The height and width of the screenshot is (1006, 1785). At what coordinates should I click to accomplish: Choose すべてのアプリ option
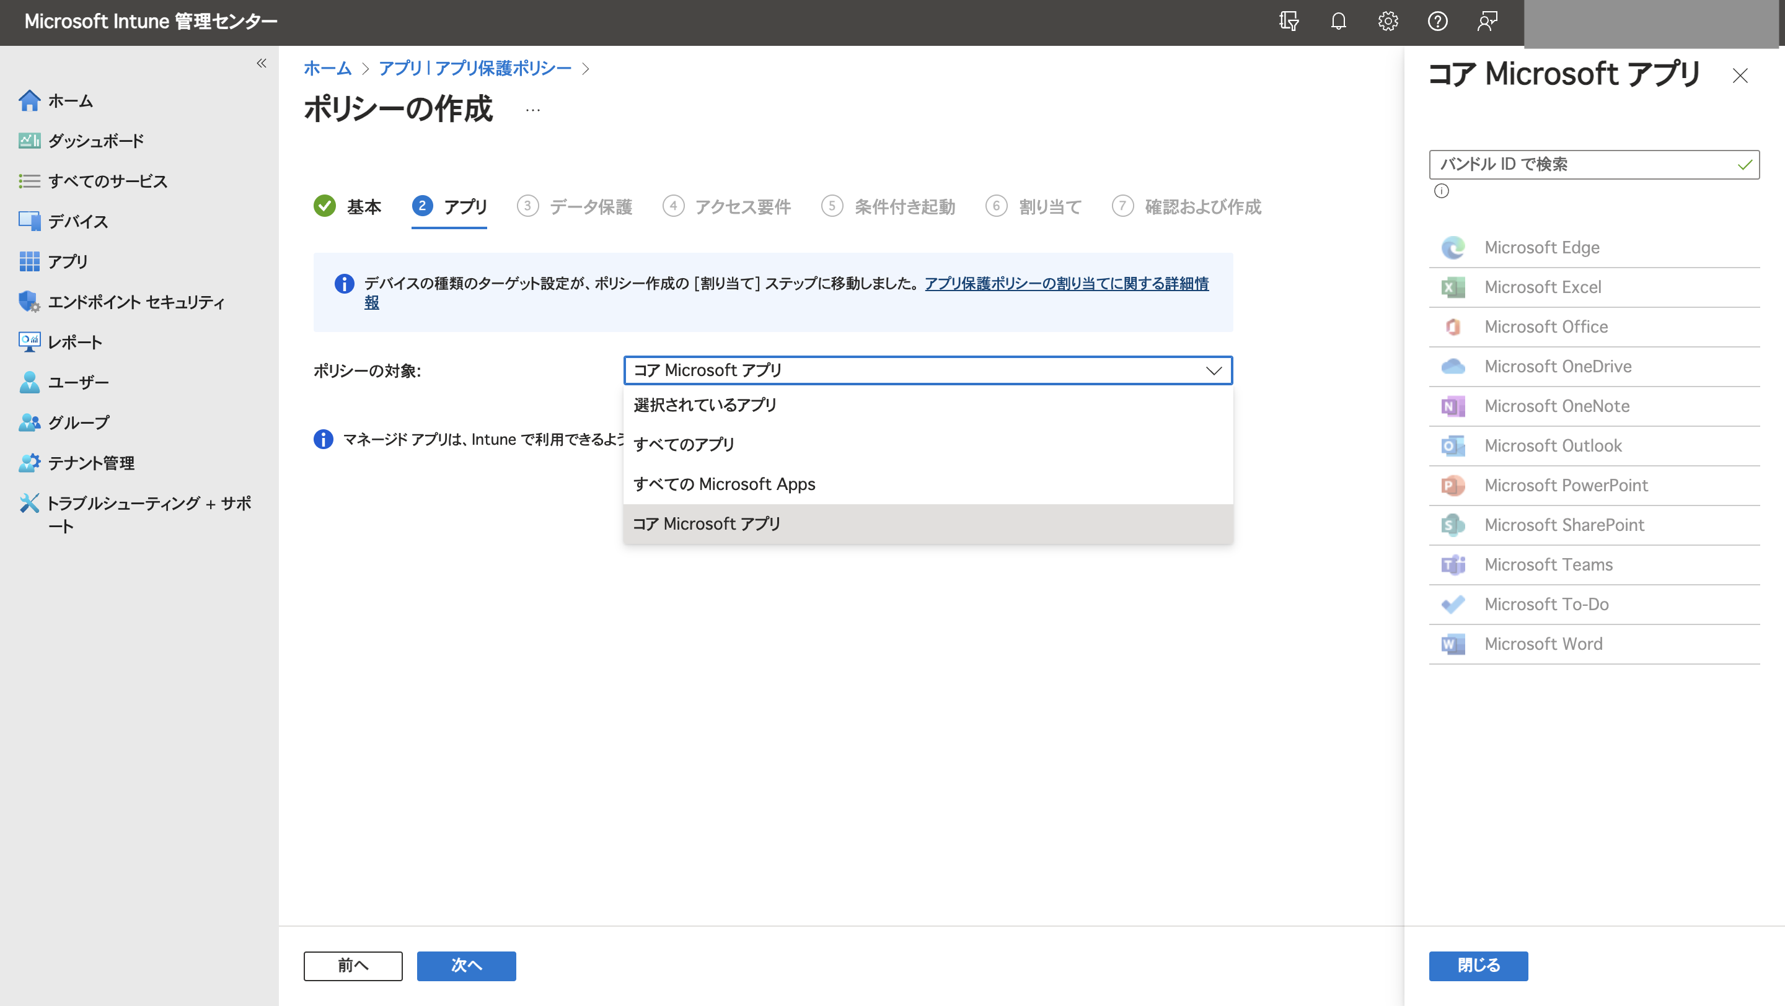(928, 445)
